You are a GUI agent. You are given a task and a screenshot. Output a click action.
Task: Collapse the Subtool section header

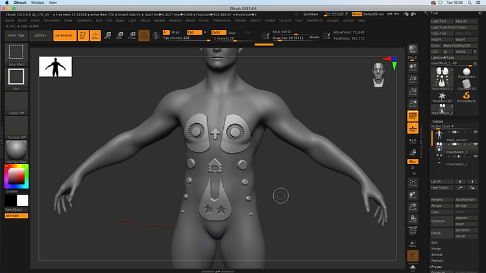tap(437, 121)
